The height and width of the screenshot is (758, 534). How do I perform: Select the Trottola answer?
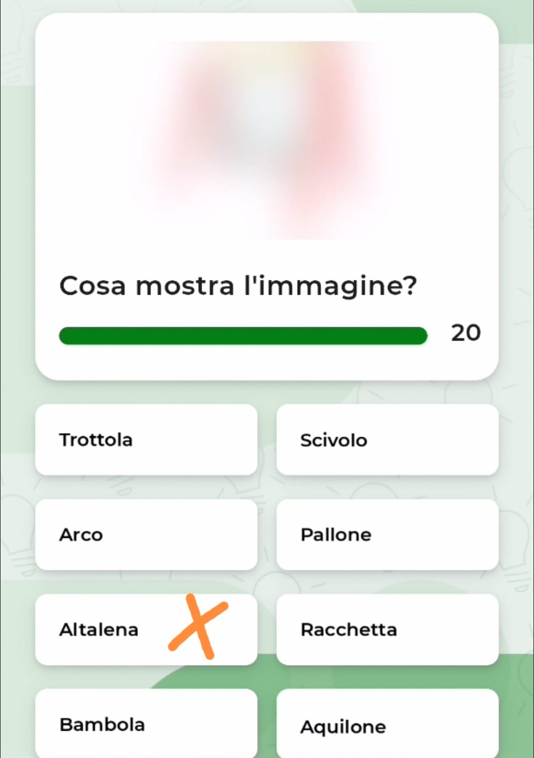coord(146,440)
